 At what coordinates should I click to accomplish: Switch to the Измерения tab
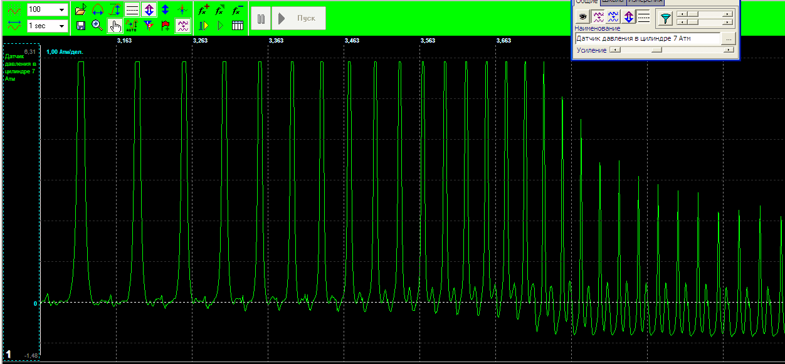645,2
